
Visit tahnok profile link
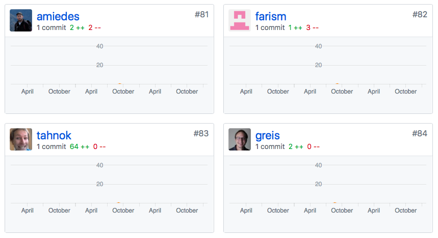pyautogui.click(x=54, y=135)
